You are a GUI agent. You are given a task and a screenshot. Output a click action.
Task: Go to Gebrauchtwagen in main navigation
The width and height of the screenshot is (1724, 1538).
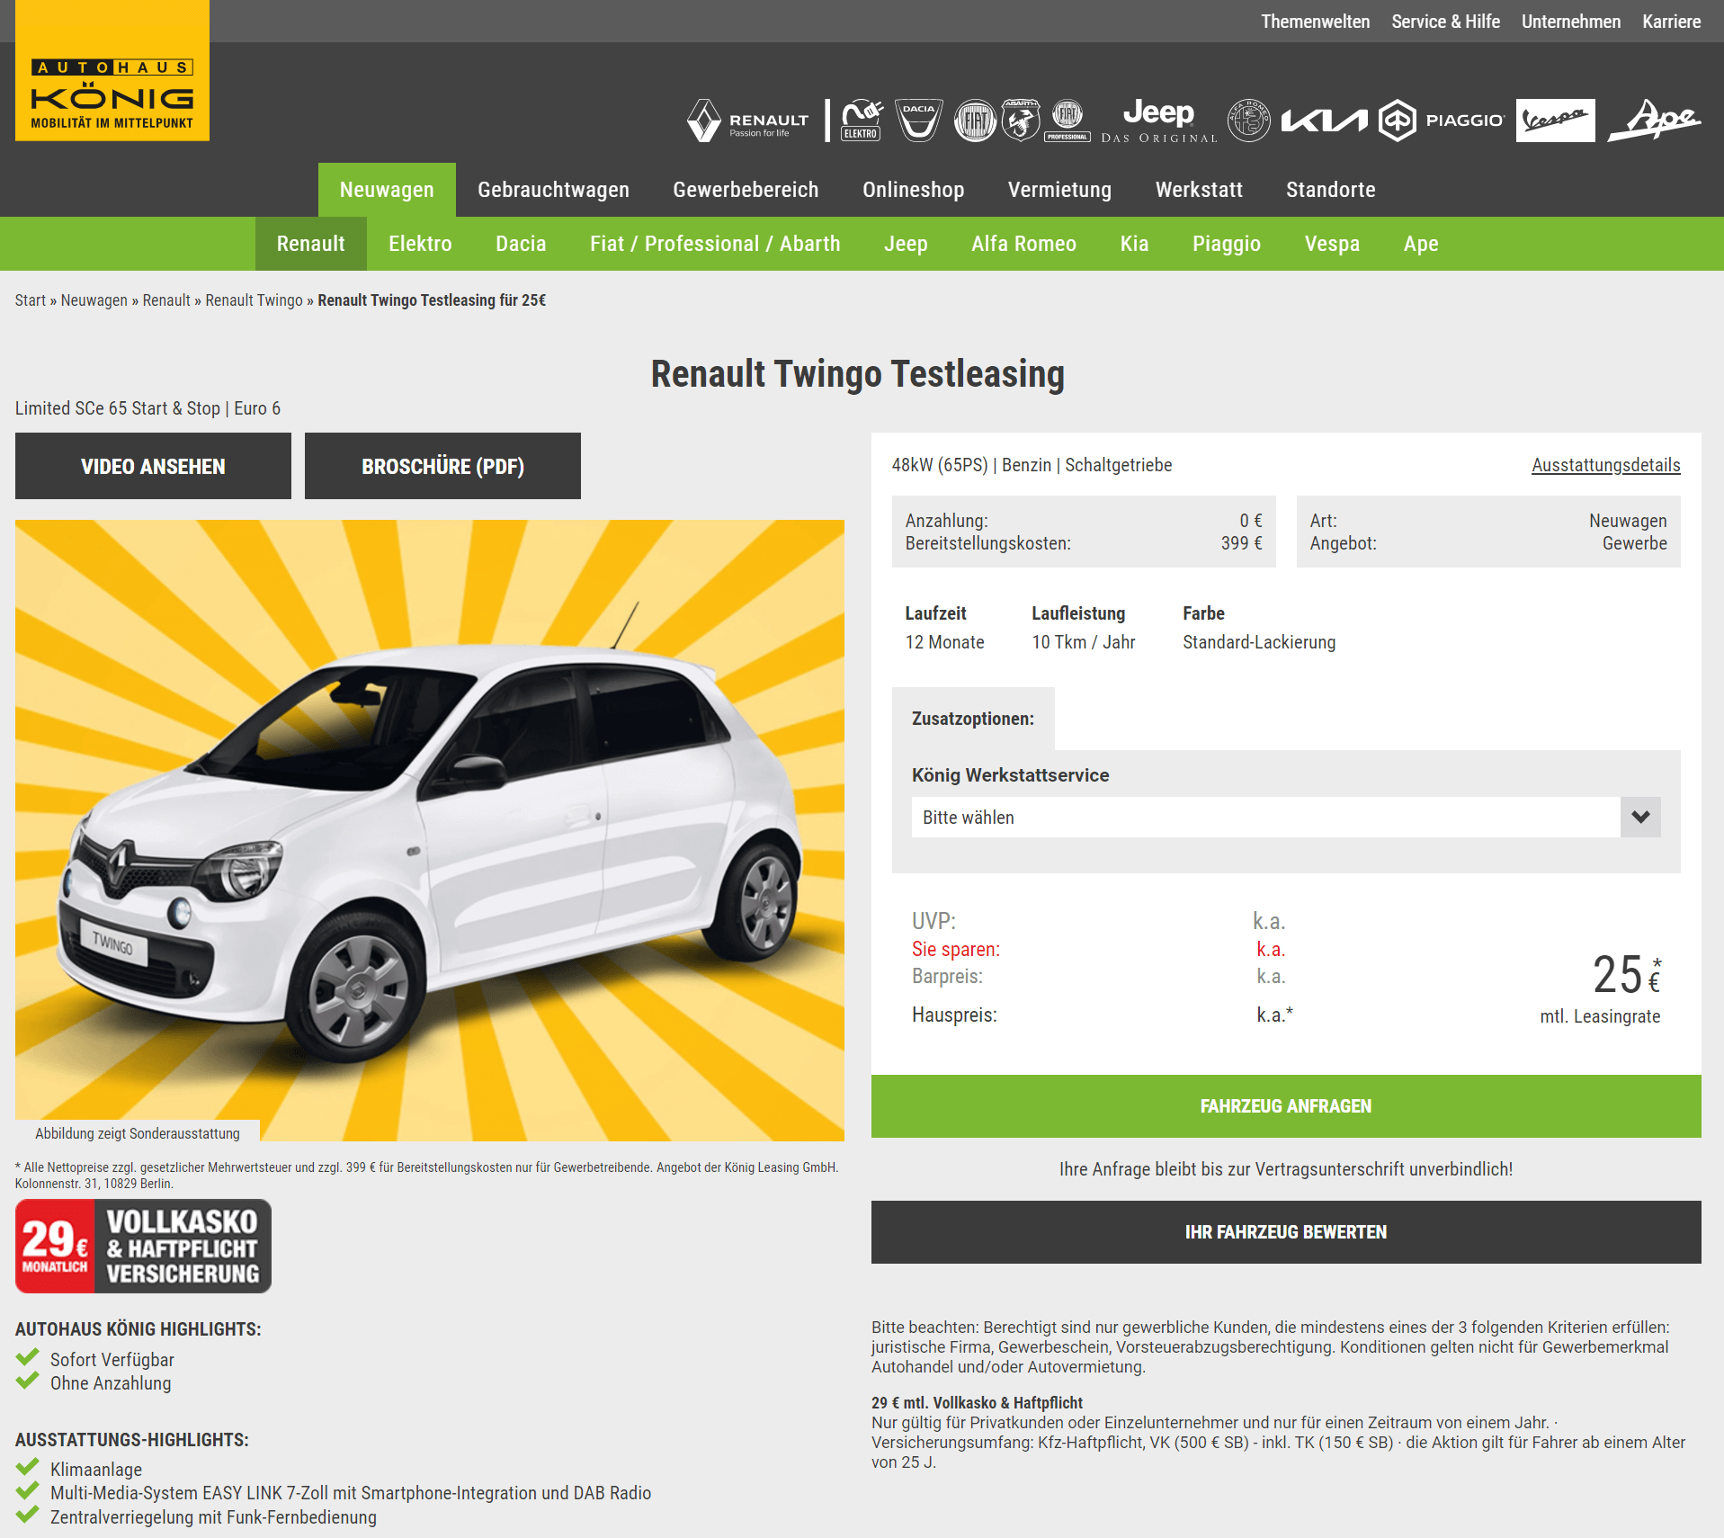pos(553,190)
